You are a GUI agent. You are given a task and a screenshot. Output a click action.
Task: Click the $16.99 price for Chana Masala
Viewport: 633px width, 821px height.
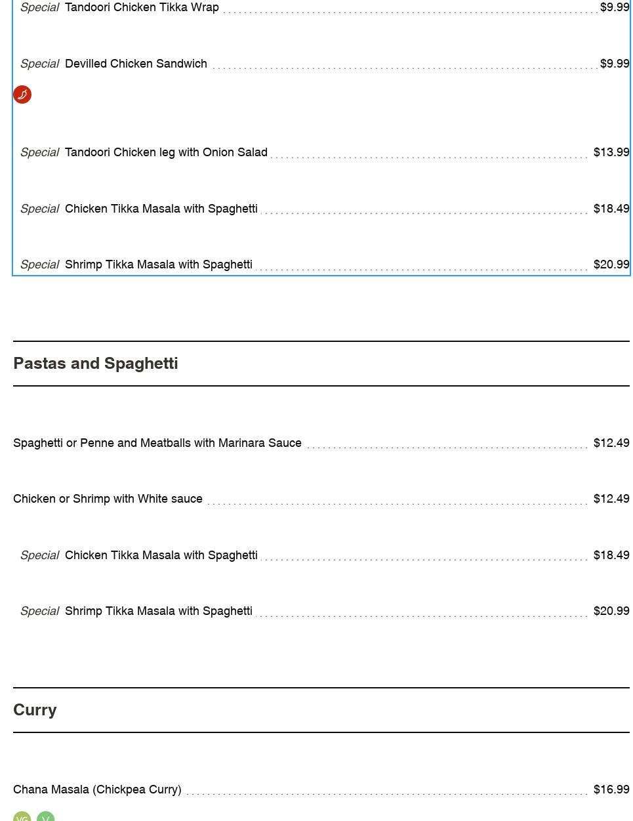[611, 789]
